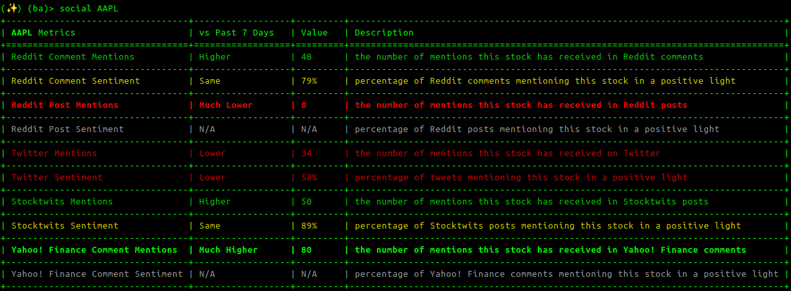Click 'Higher' in the Reddit Comment Mentions row

pos(215,57)
